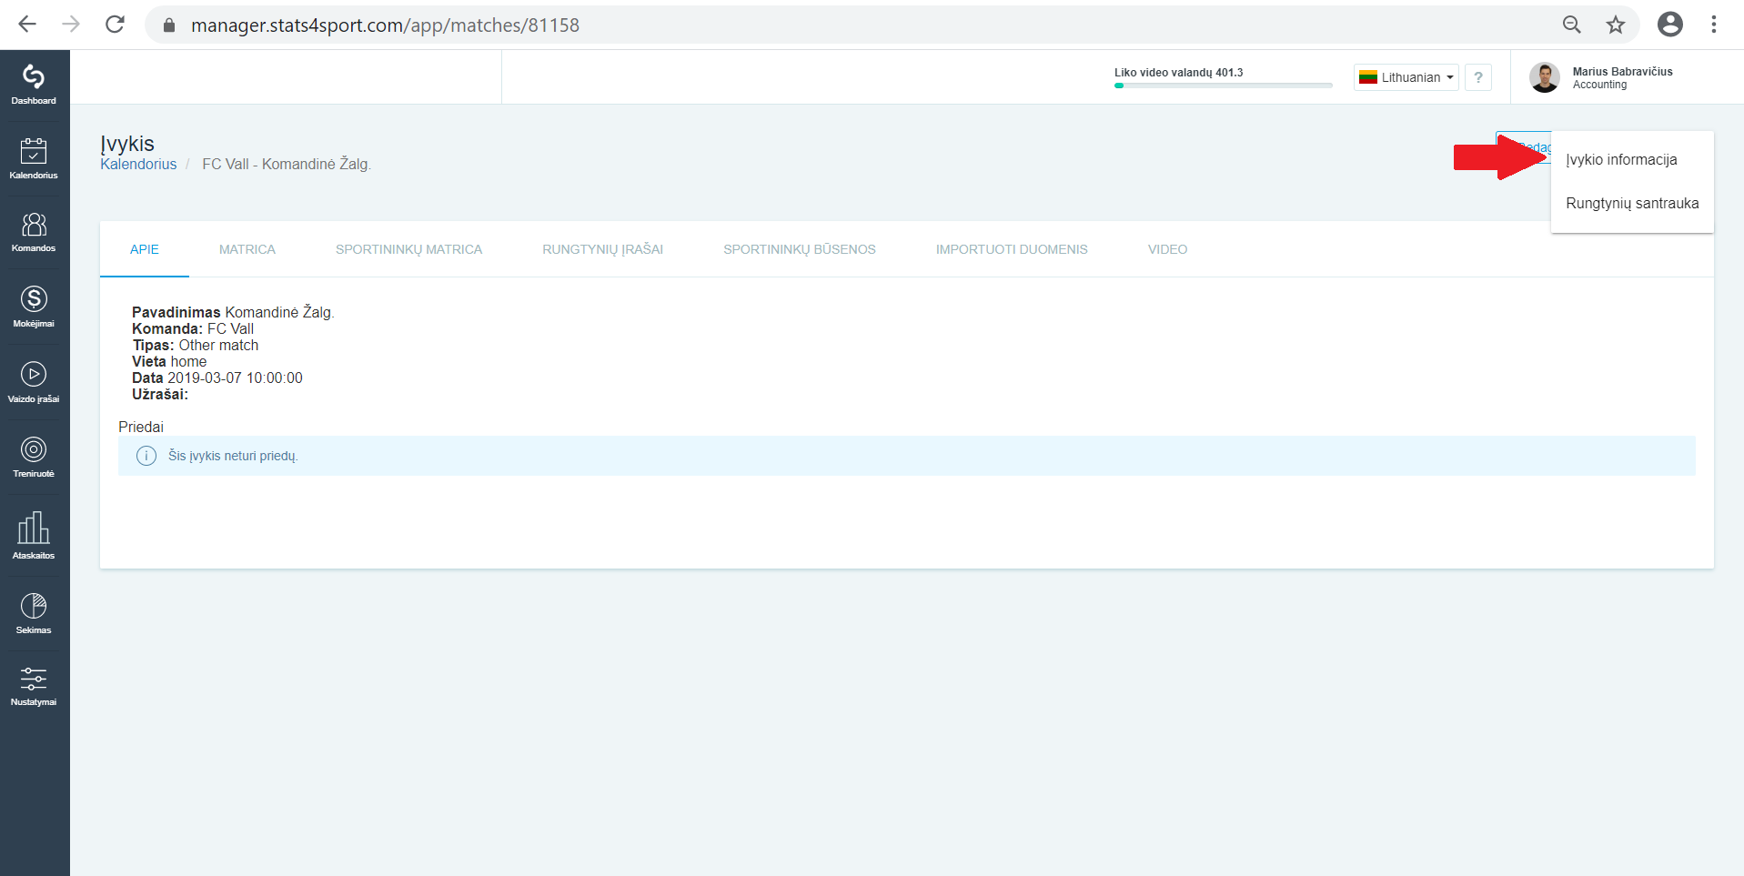Open Vaizdo įrašai video section

click(34, 382)
